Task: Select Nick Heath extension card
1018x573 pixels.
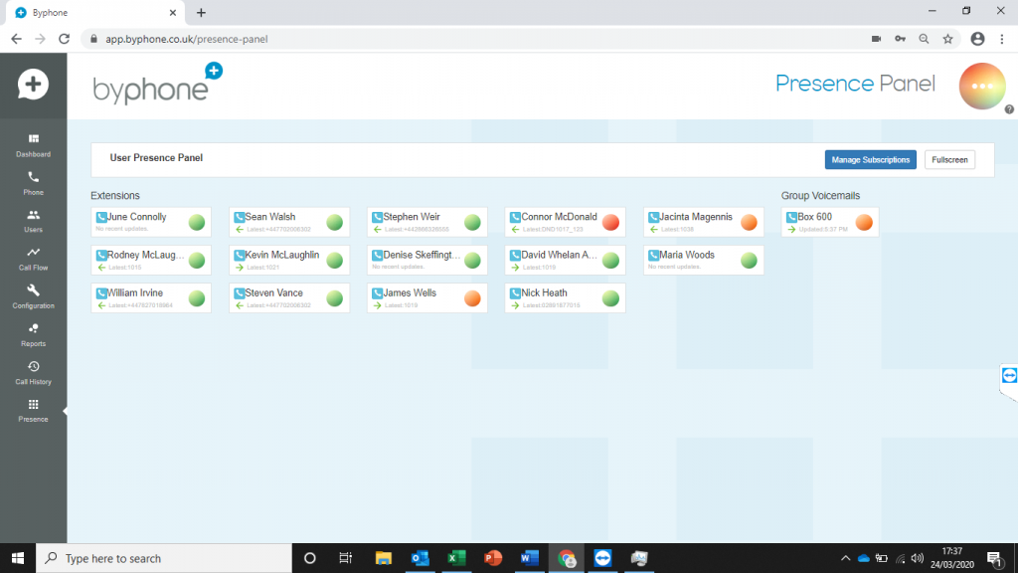Action: (x=565, y=298)
